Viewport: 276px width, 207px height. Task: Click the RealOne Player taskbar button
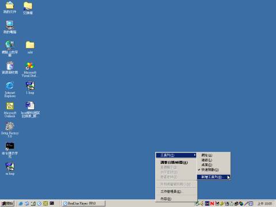pos(83,204)
